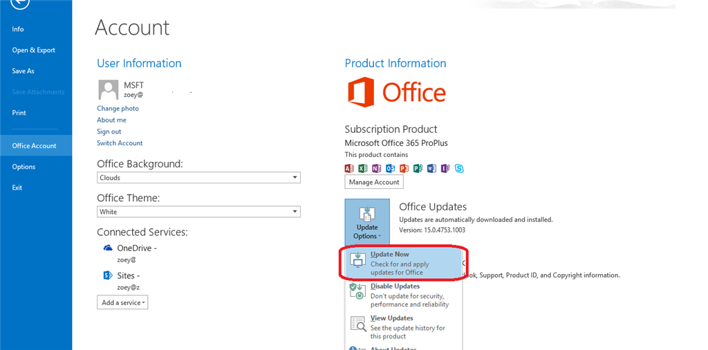Click the Sites connected service entry
The height and width of the screenshot is (350, 708).
122,281
